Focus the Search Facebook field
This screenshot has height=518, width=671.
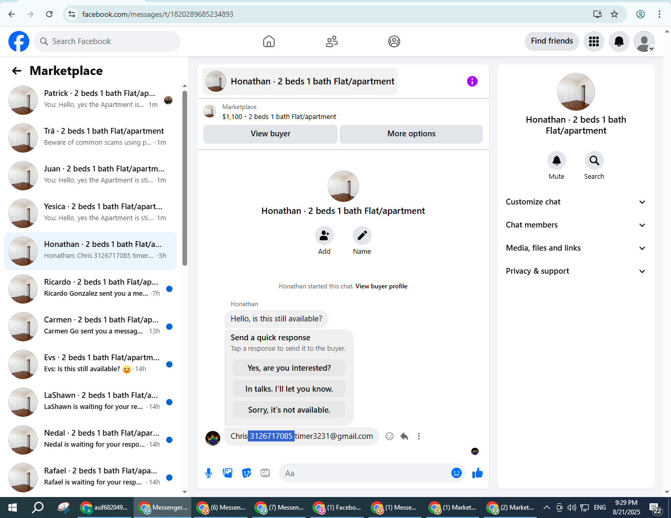point(107,41)
